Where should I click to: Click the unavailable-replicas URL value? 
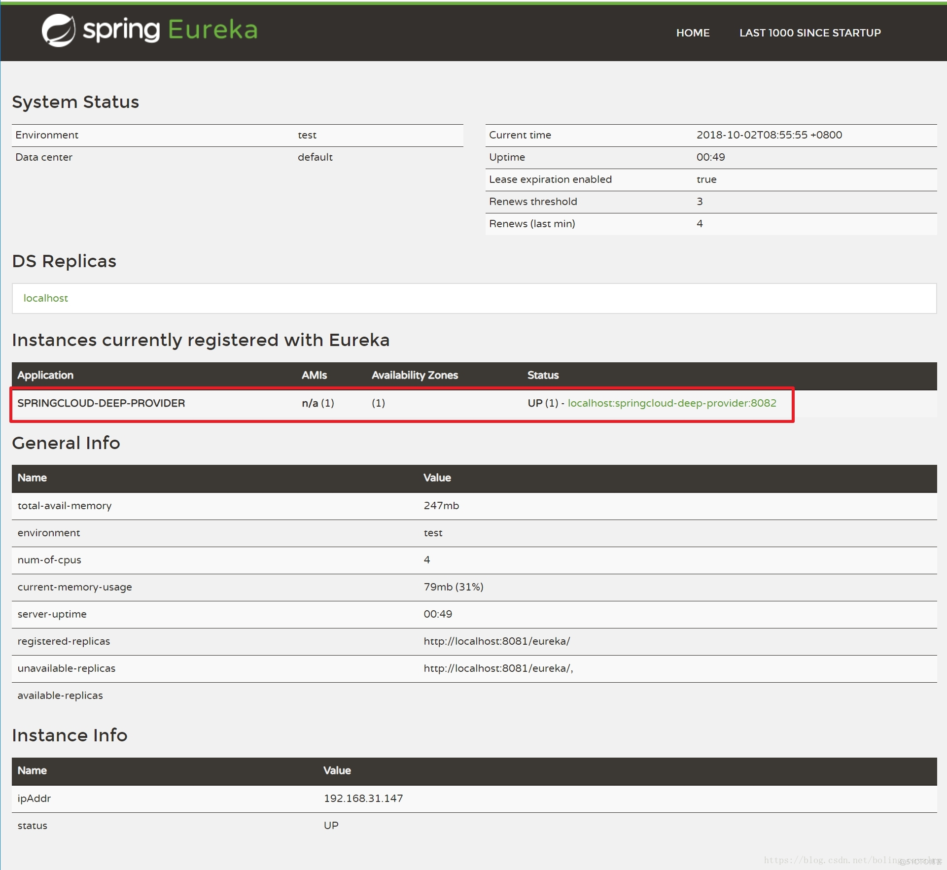tap(498, 668)
